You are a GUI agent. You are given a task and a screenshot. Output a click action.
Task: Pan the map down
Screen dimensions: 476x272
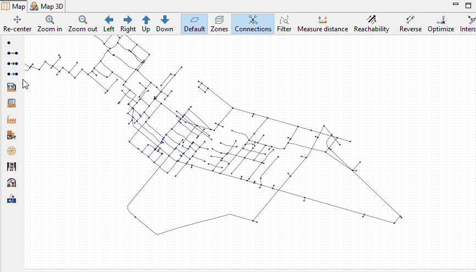click(x=164, y=24)
